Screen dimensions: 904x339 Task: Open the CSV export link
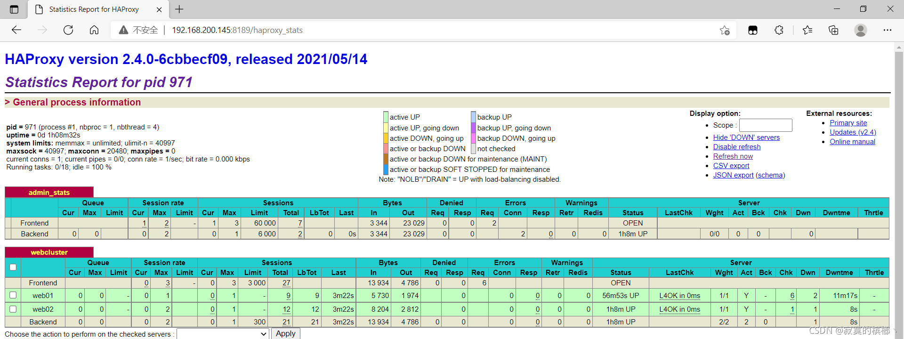(731, 166)
